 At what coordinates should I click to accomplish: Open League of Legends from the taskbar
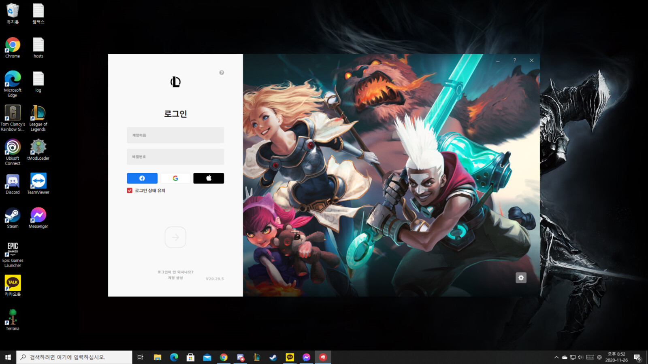coord(257,357)
